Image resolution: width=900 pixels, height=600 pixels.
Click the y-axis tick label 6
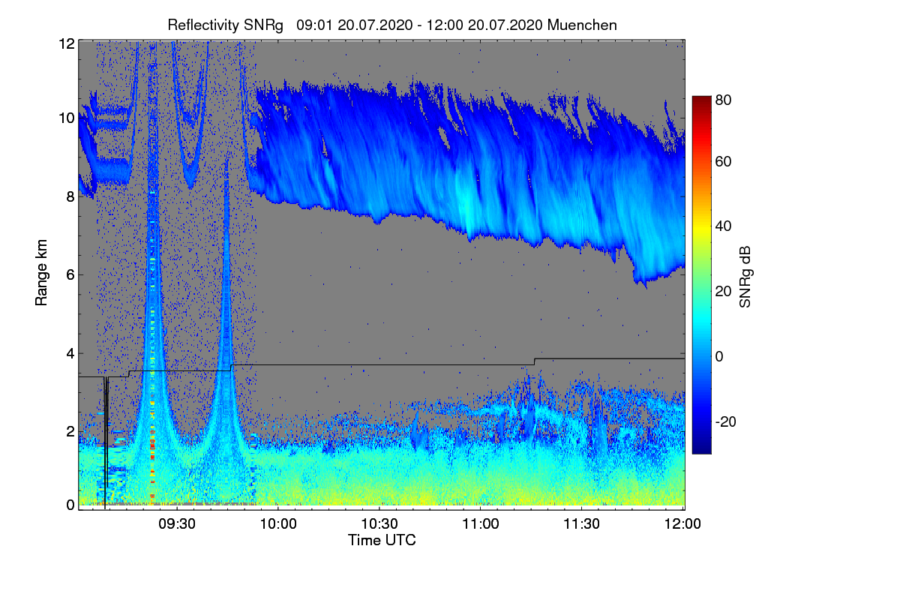(x=70, y=274)
